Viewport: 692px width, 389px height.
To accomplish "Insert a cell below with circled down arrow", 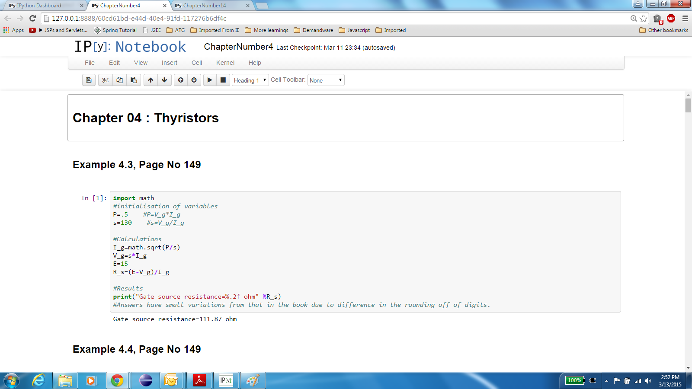I will point(194,80).
